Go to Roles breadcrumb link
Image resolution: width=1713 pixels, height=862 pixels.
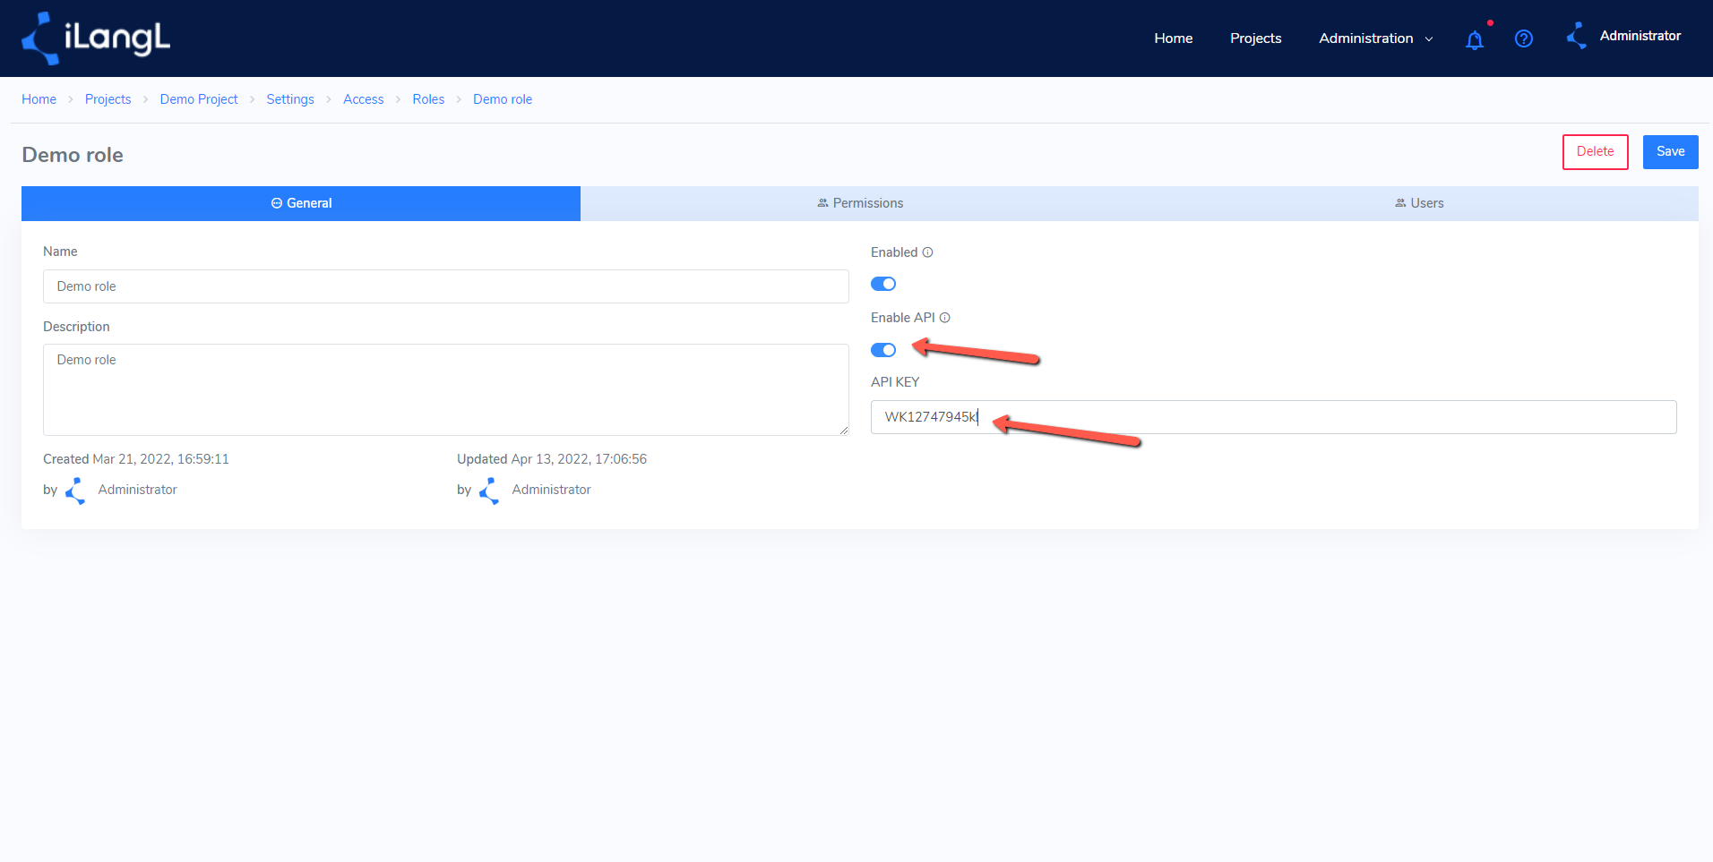pos(428,99)
